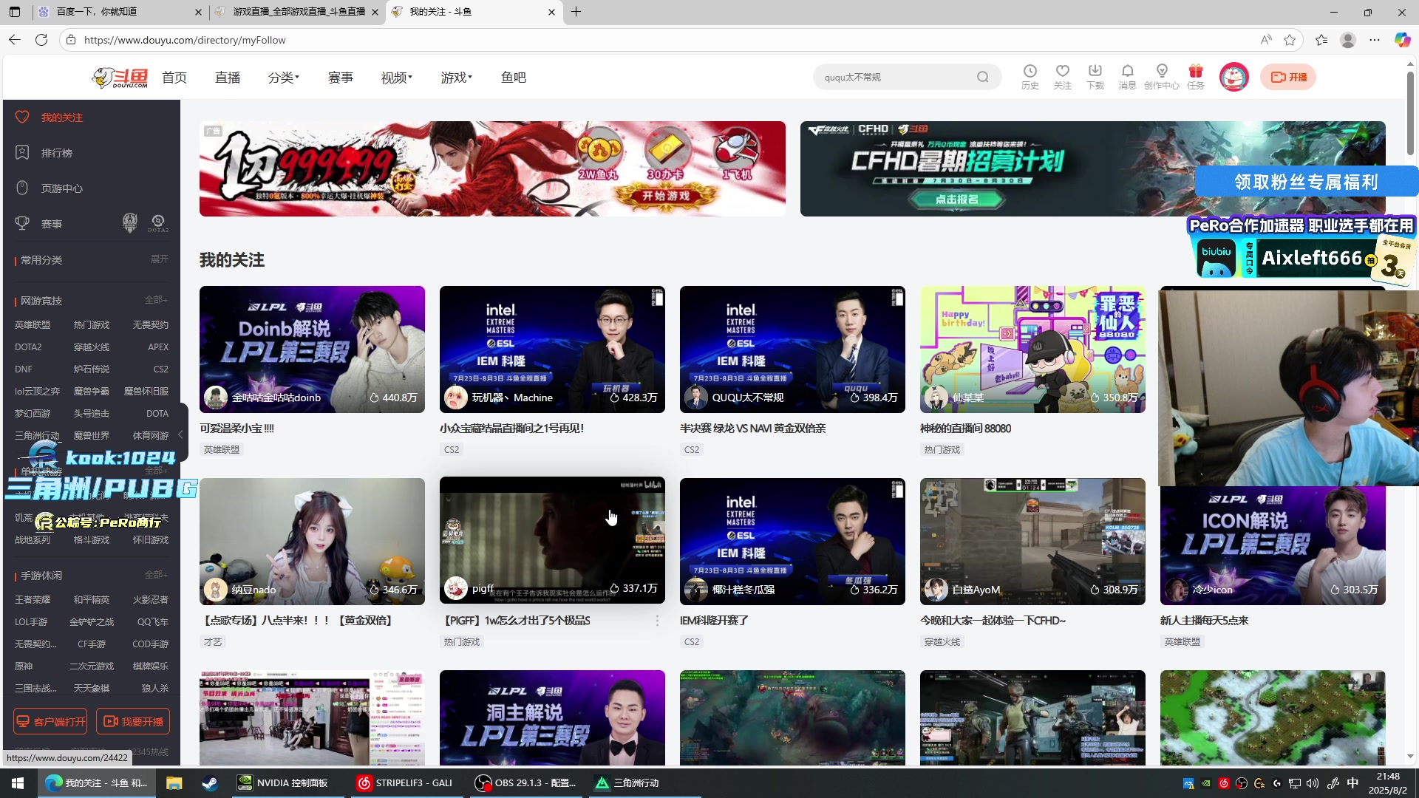Open the LoL tournament icon beside 赛事

130,222
